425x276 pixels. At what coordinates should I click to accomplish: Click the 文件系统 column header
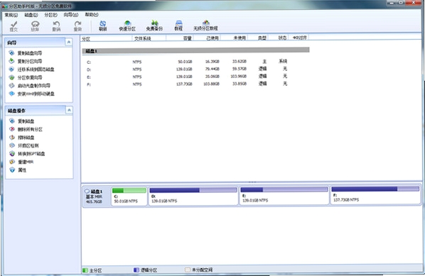pos(149,38)
